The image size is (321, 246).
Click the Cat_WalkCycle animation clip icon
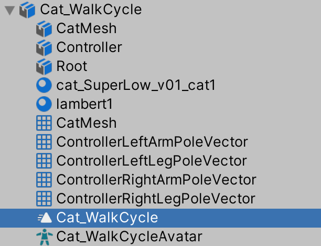(45, 218)
